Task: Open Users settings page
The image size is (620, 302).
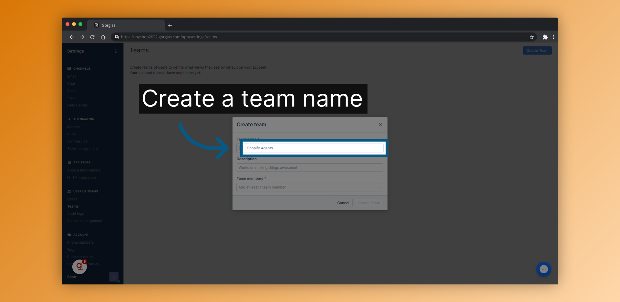Action: [x=72, y=199]
